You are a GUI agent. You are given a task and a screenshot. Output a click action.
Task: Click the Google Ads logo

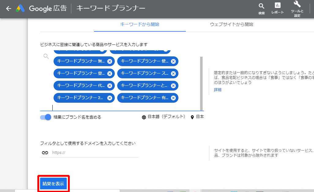click(21, 9)
